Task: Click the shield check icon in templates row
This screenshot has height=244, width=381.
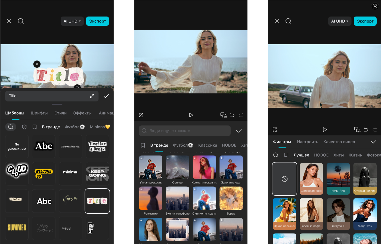Action: tap(24, 127)
